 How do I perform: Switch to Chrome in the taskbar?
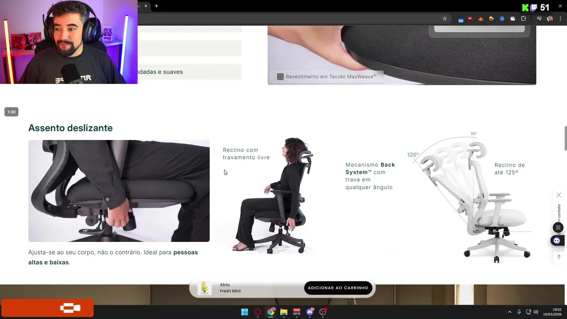pyautogui.click(x=271, y=312)
